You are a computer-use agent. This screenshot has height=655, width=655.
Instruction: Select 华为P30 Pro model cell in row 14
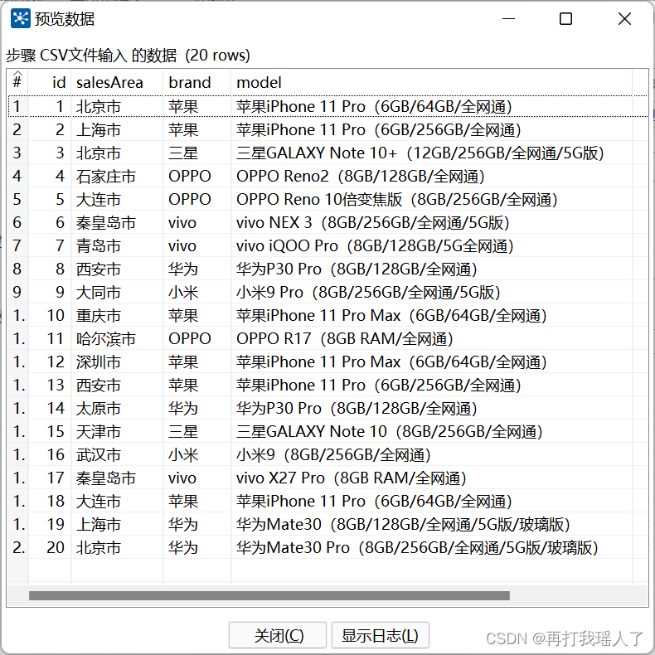coord(431,408)
